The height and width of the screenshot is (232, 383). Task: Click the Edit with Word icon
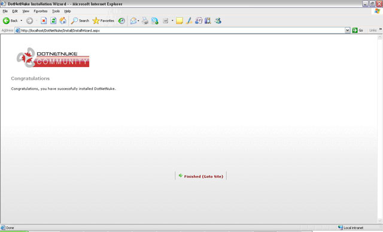point(166,21)
